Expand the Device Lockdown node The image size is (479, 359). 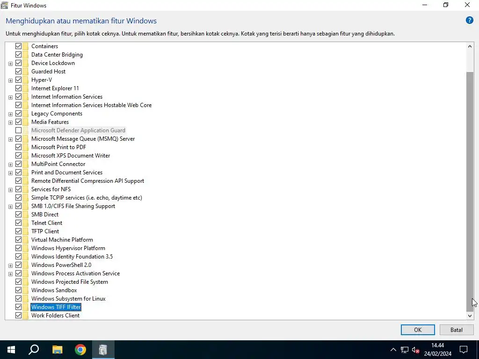tap(10, 64)
